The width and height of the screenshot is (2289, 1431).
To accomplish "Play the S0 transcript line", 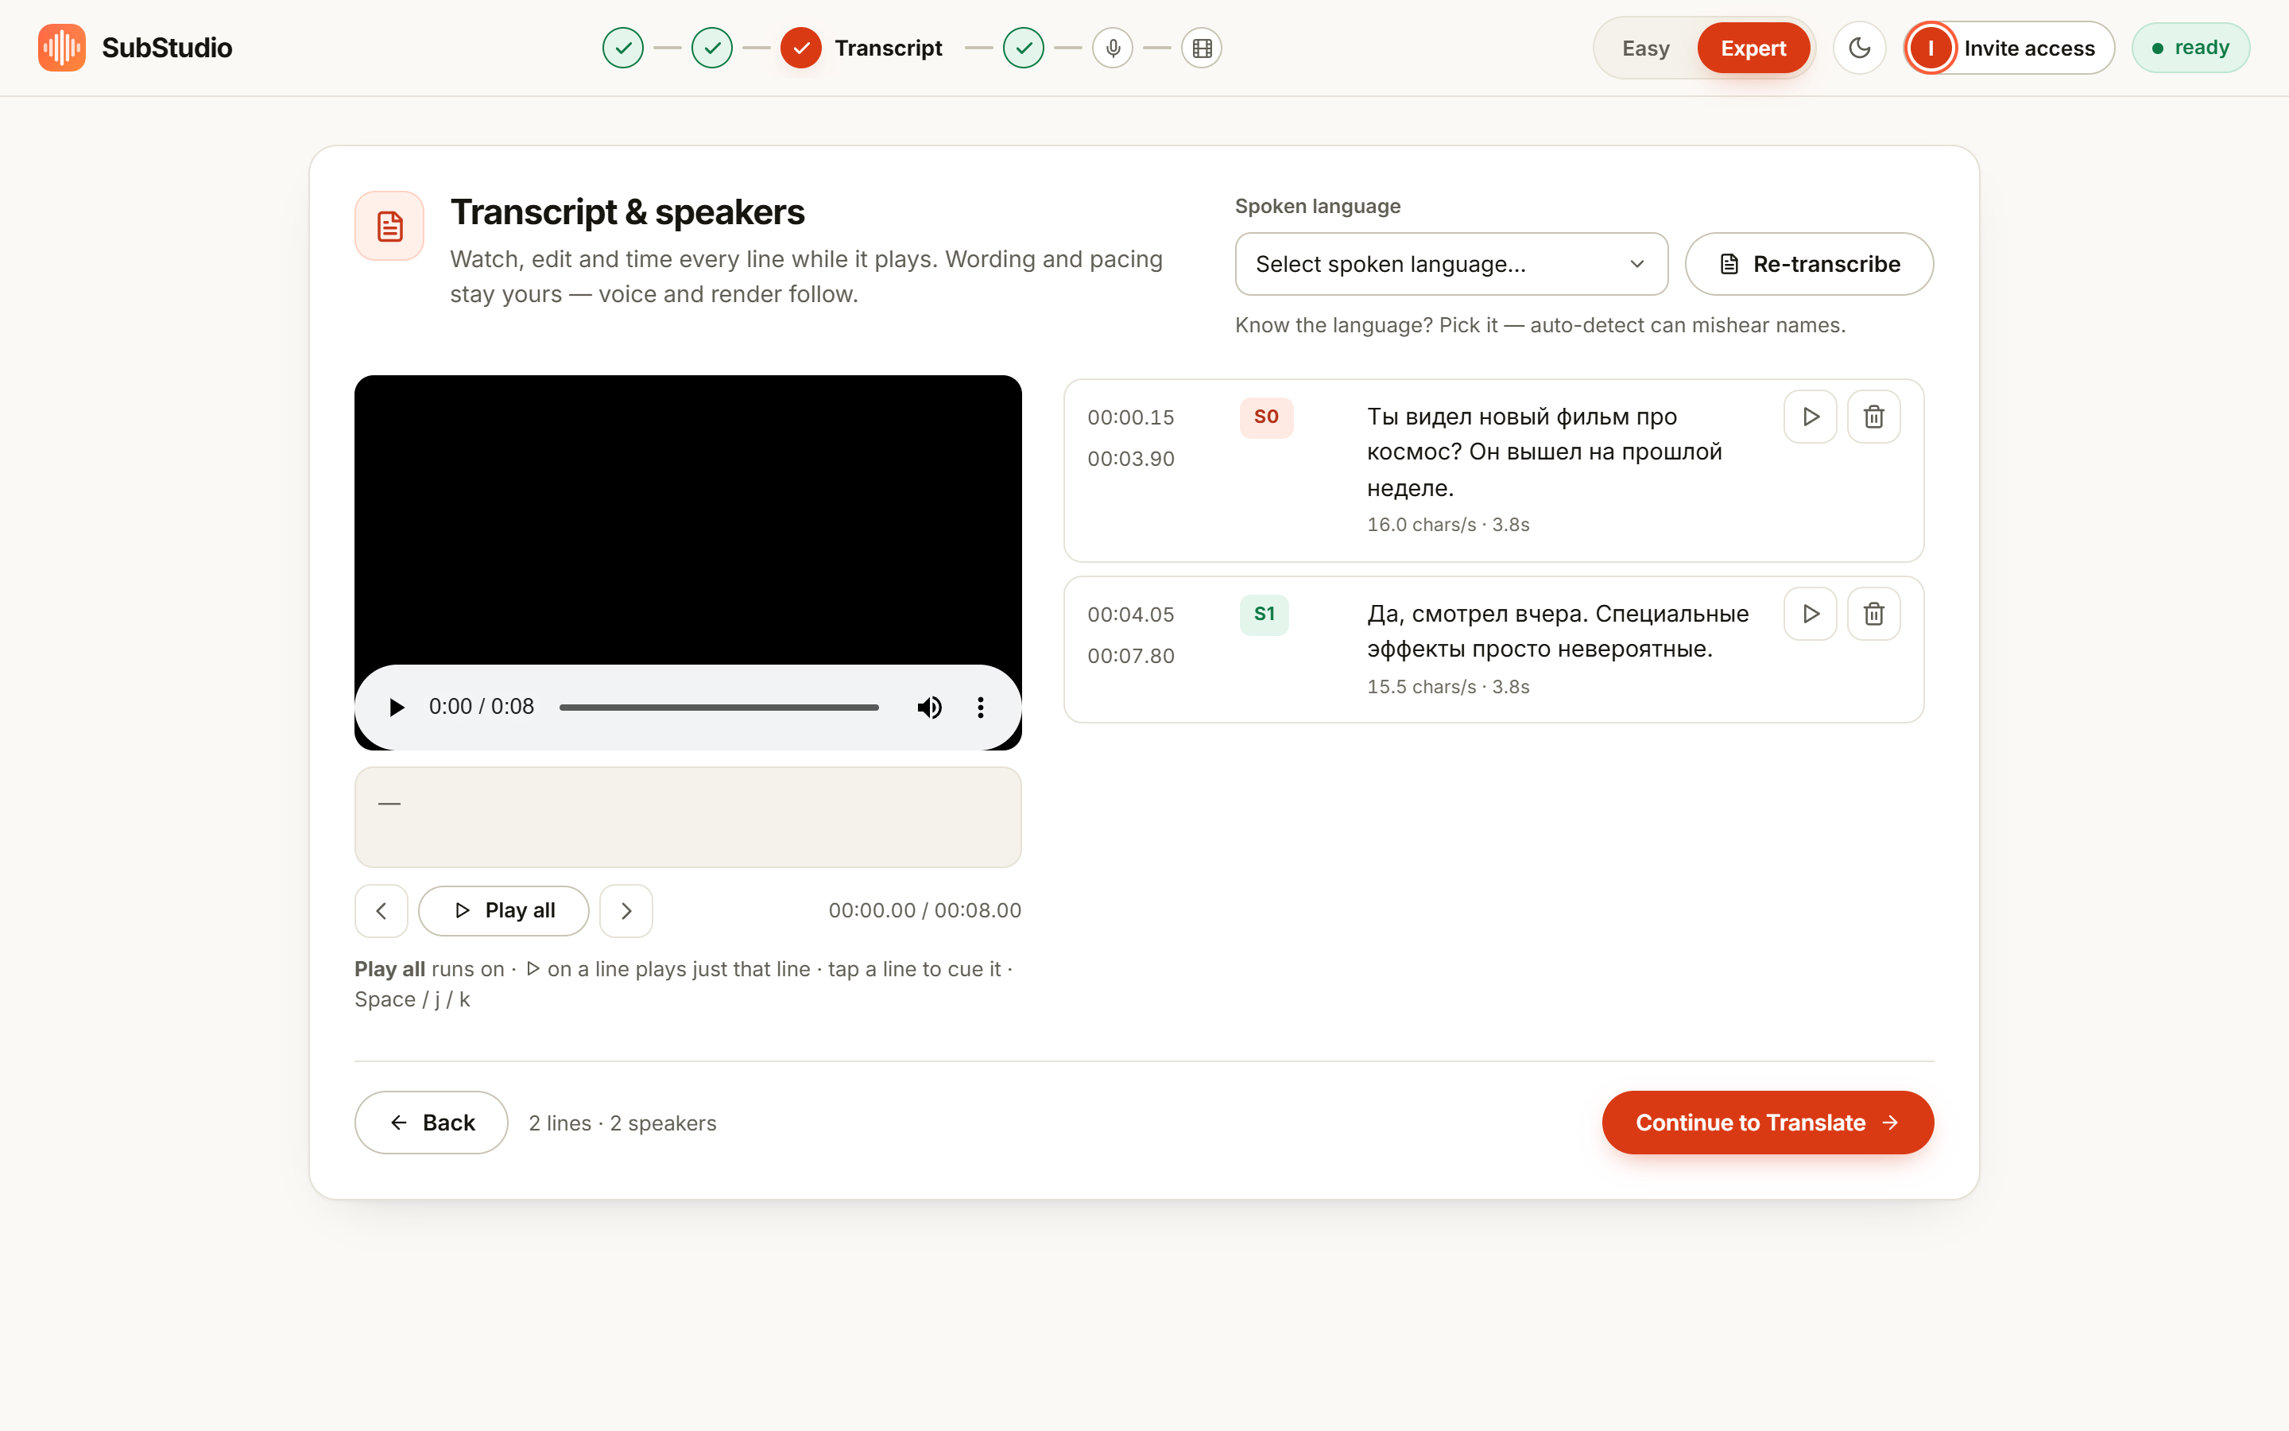I will [x=1810, y=417].
